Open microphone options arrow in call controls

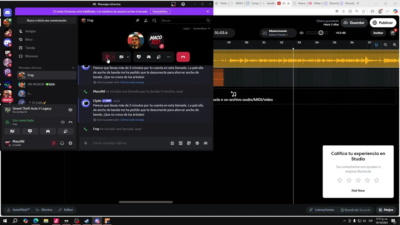(x=113, y=57)
